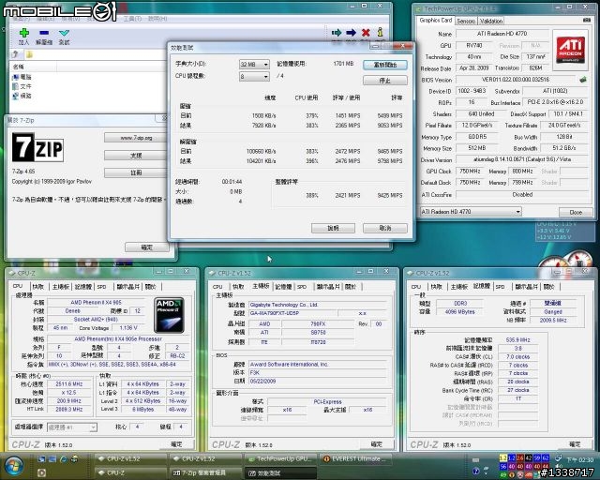Click the AMD Phenom II logo in CPU-Z
600x480 pixels.
tap(169, 315)
